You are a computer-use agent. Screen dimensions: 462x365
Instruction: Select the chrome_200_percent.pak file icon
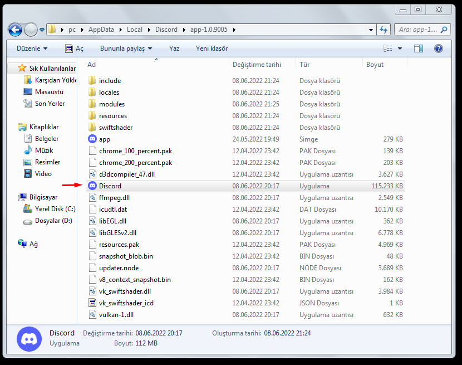[92, 163]
